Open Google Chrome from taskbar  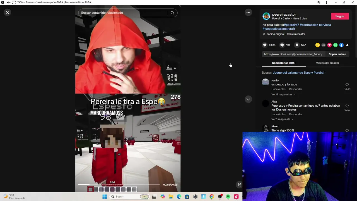[212, 197]
